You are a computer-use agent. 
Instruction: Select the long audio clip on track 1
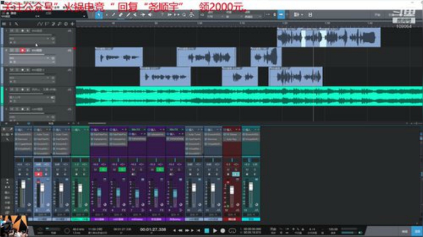tap(328, 37)
